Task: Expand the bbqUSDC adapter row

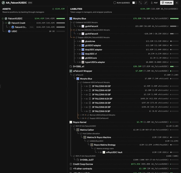Action: pyautogui.click(x=77, y=50)
